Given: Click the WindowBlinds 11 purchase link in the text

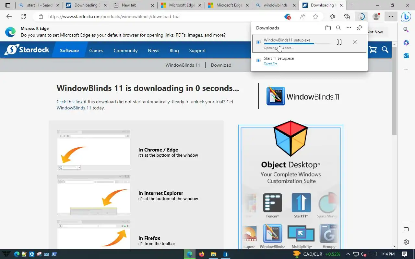Looking at the screenshot, I should [74, 108].
